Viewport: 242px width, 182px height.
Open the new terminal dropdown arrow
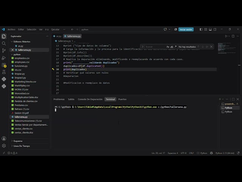pyautogui.click(x=223, y=99)
